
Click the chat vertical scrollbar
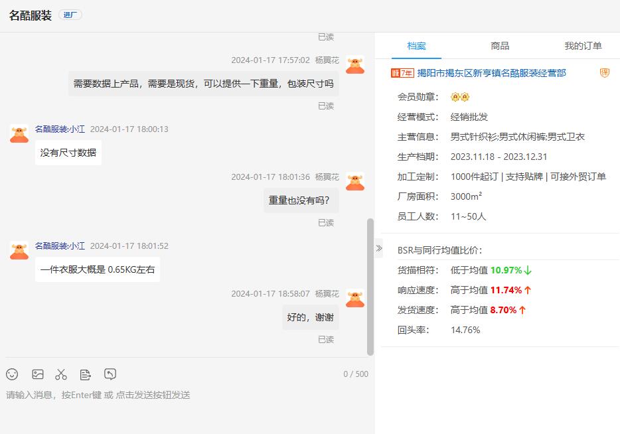coord(370,287)
